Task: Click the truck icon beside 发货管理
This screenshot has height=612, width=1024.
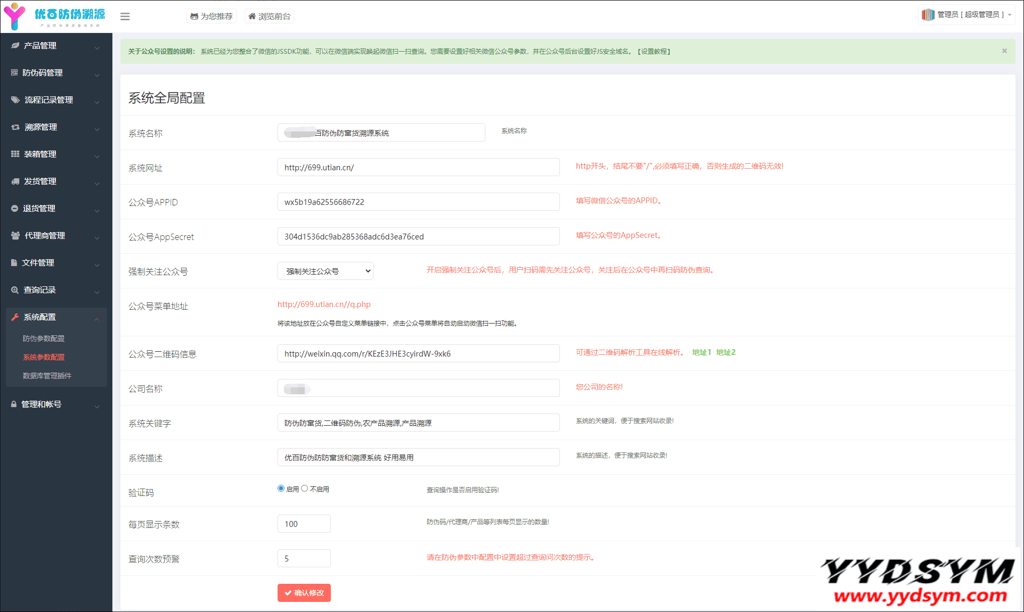Action: click(x=15, y=181)
